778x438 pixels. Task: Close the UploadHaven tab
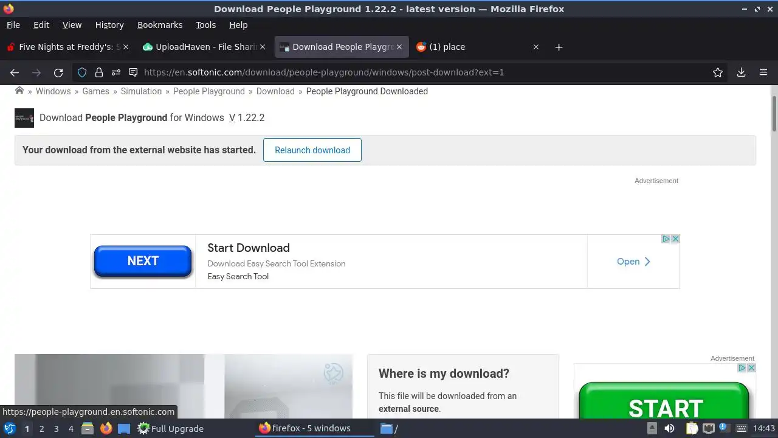[x=263, y=47]
